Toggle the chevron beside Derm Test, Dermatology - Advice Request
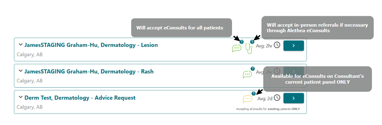The height and width of the screenshot is (125, 382). 21,97
